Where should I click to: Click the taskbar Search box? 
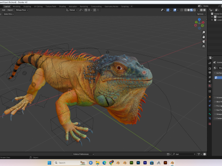pyautogui.click(x=70, y=163)
